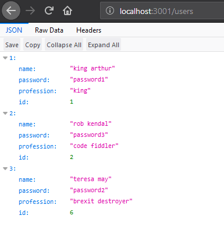Viewport: 224px width, 240px height.
Task: Open the browser home page icon
Action: pyautogui.click(x=67, y=10)
